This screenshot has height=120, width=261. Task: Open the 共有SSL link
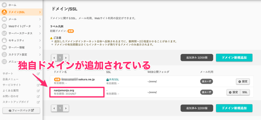pos(113,80)
